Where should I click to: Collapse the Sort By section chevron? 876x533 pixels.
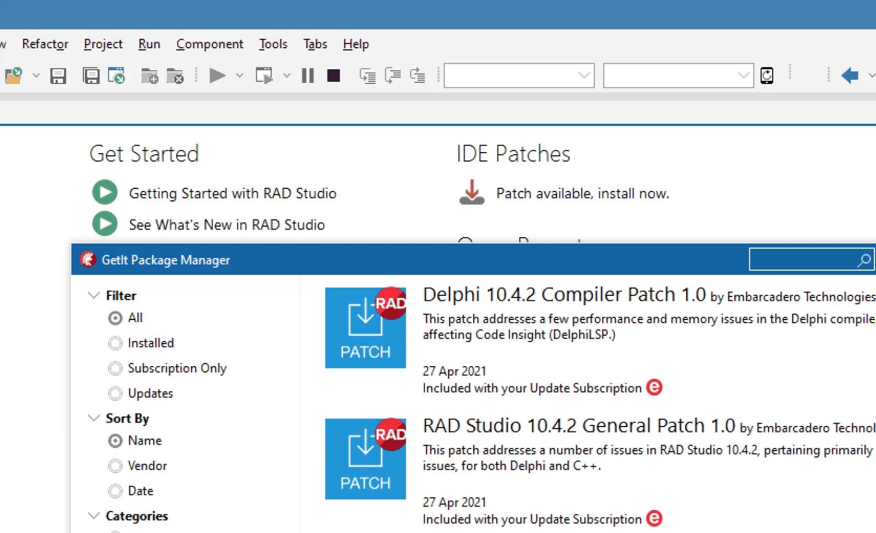[94, 418]
